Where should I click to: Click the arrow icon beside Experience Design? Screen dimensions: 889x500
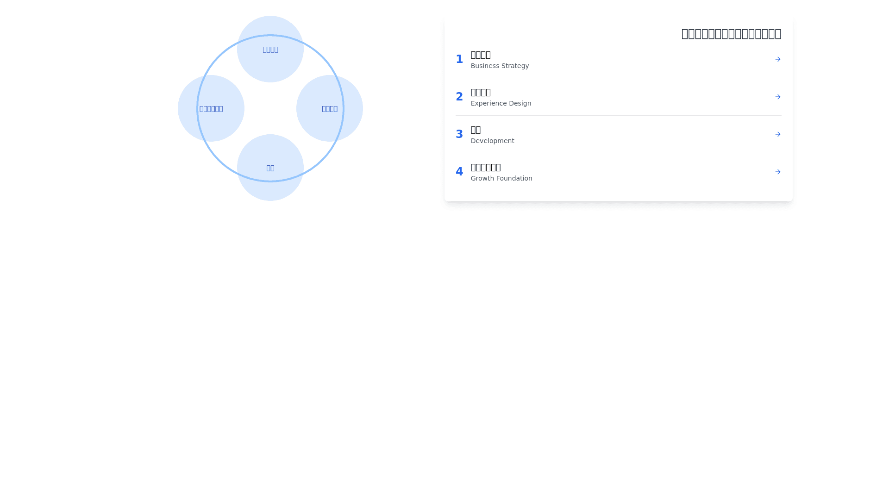[777, 97]
